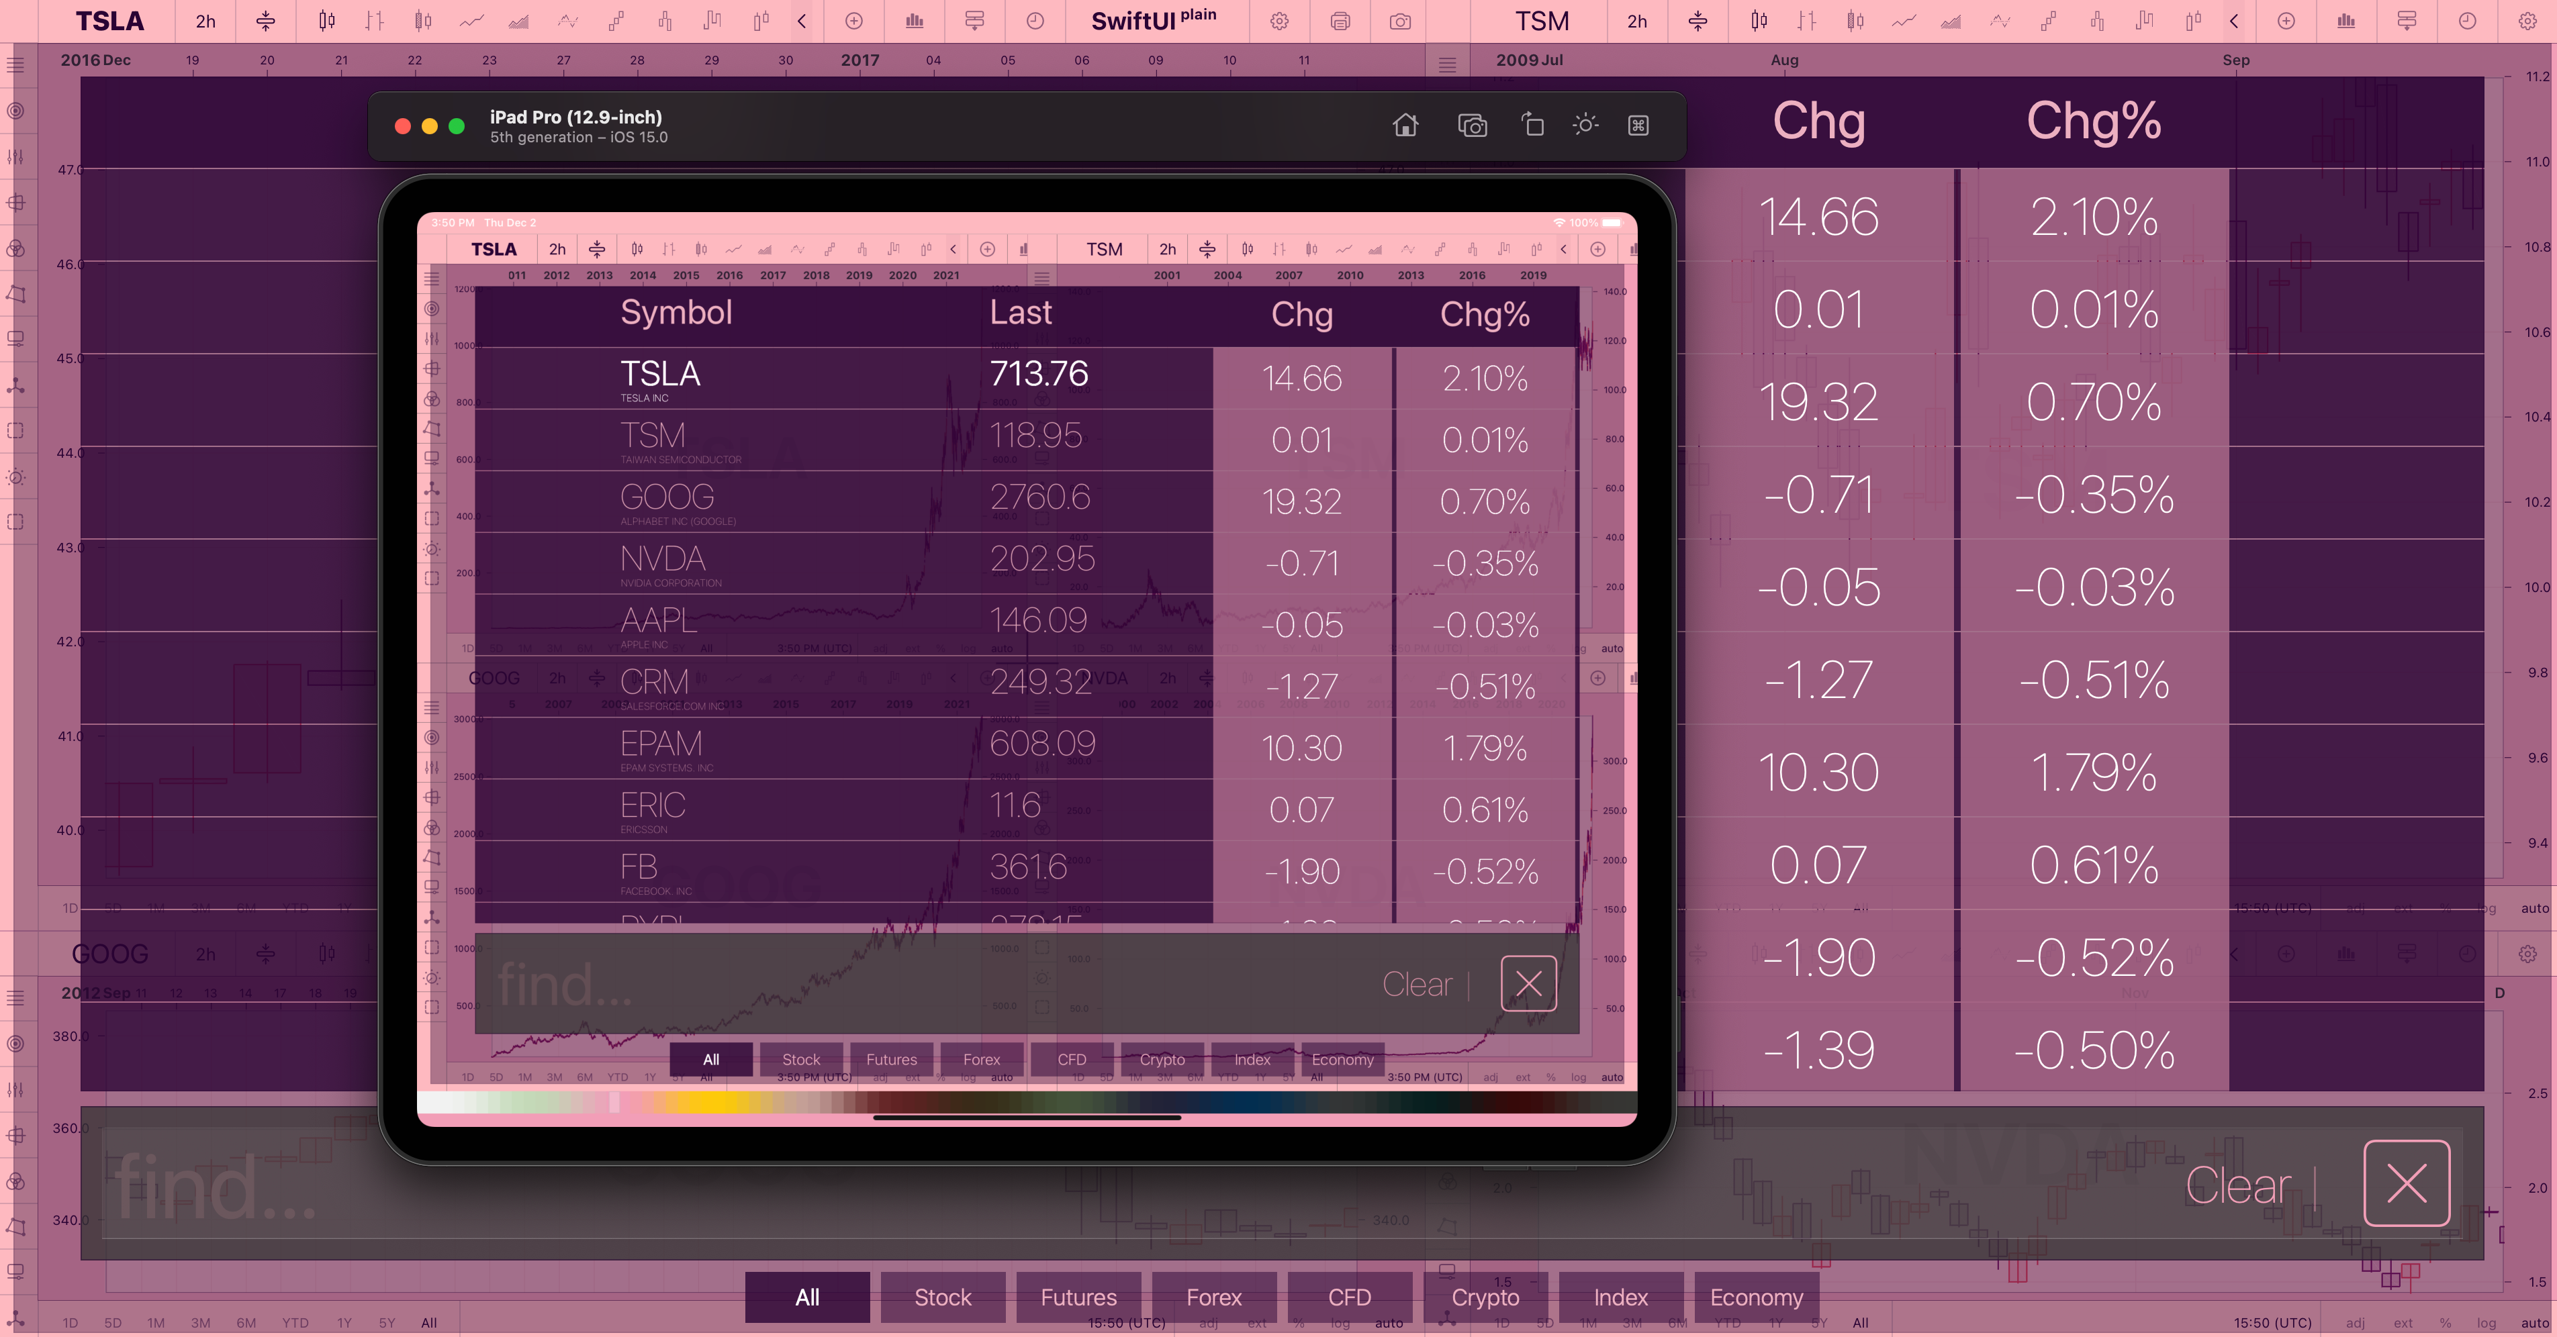Toggle simulator appearance with the sun icon
Screen dimensions: 2557x1337
point(1585,125)
